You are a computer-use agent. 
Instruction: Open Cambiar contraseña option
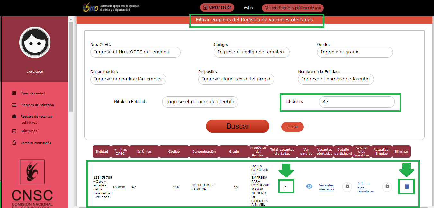point(36,143)
